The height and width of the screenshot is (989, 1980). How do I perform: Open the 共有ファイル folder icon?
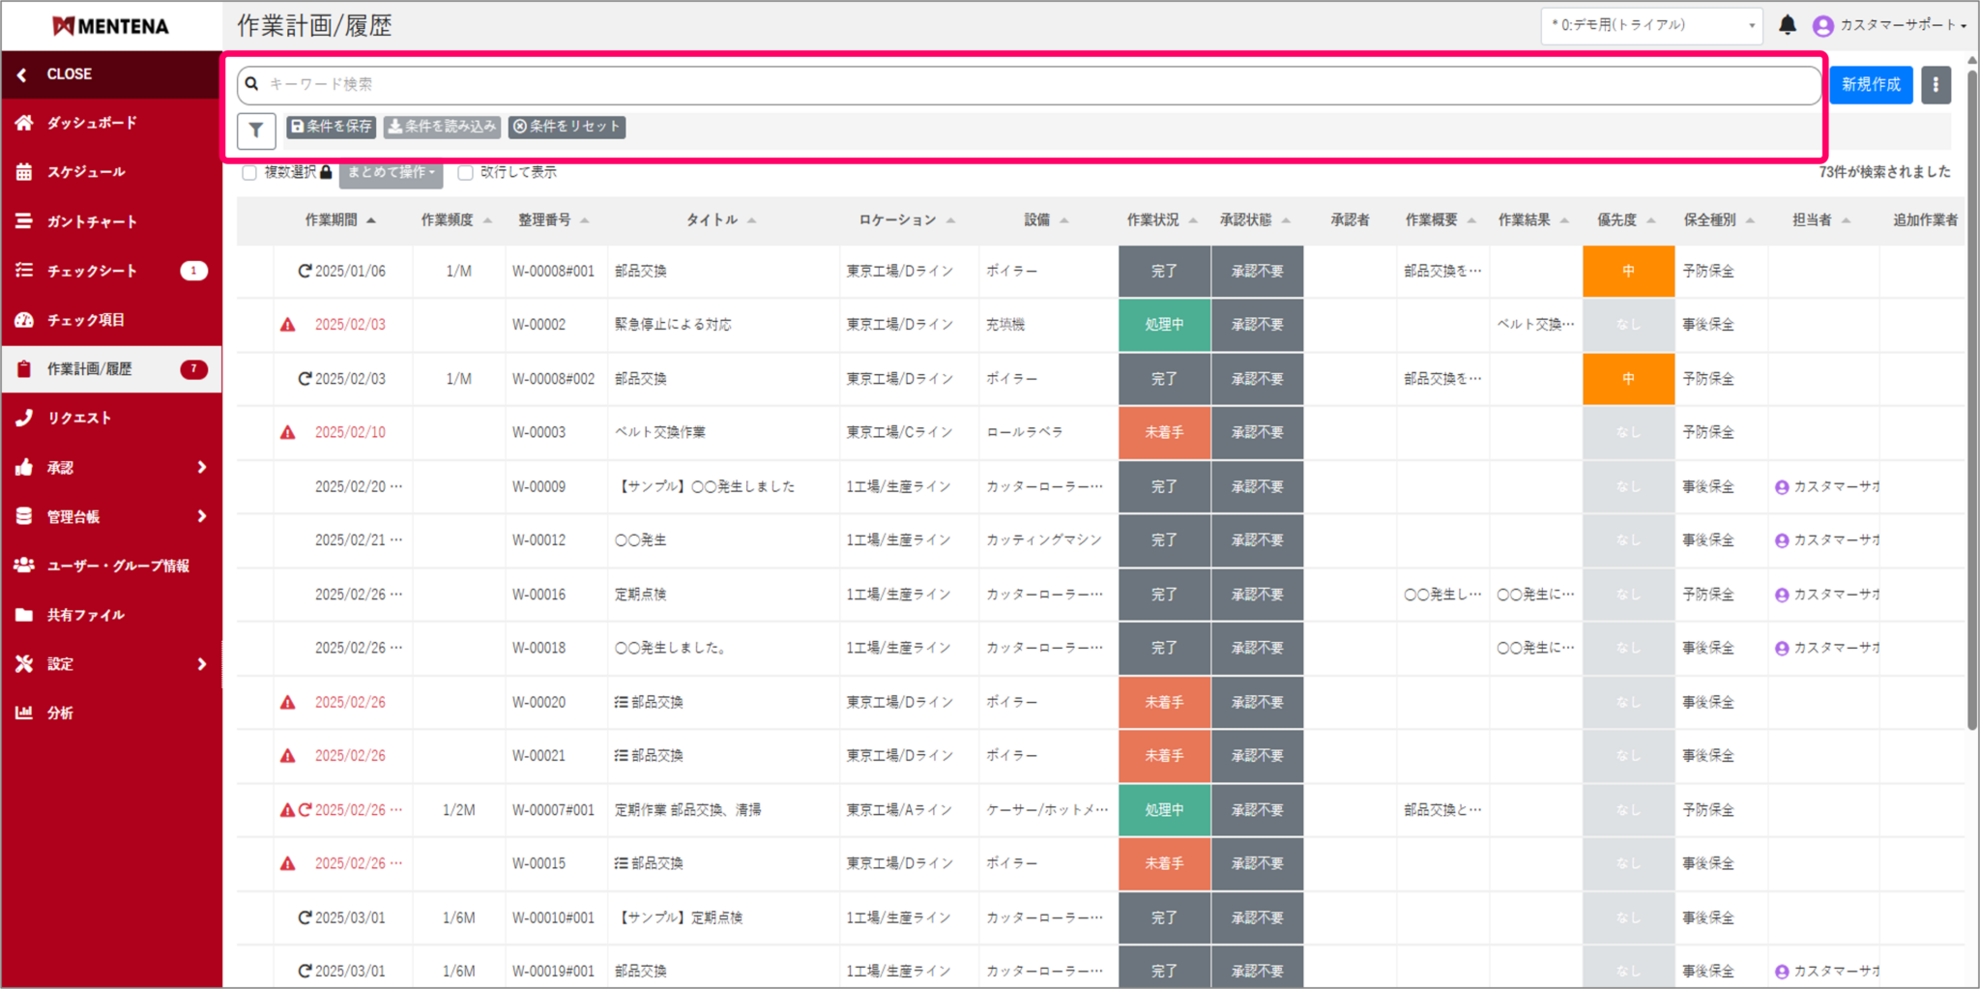click(23, 614)
